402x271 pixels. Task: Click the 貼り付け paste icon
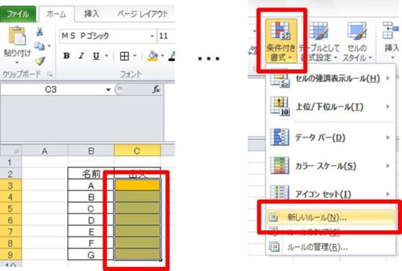(x=17, y=35)
